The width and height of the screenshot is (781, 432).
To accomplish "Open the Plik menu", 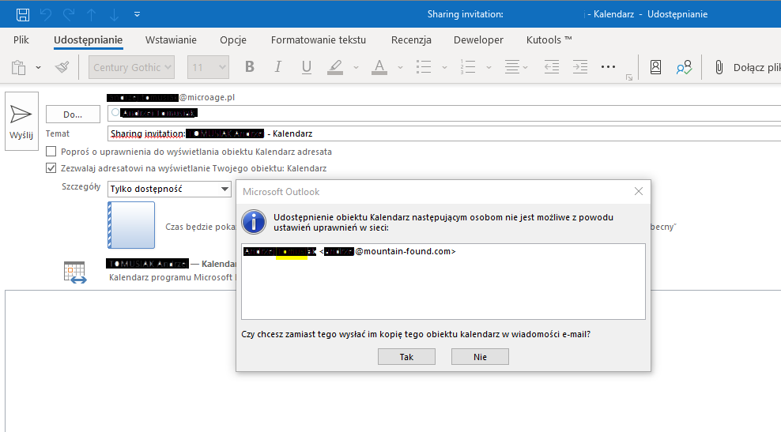I will coord(21,39).
